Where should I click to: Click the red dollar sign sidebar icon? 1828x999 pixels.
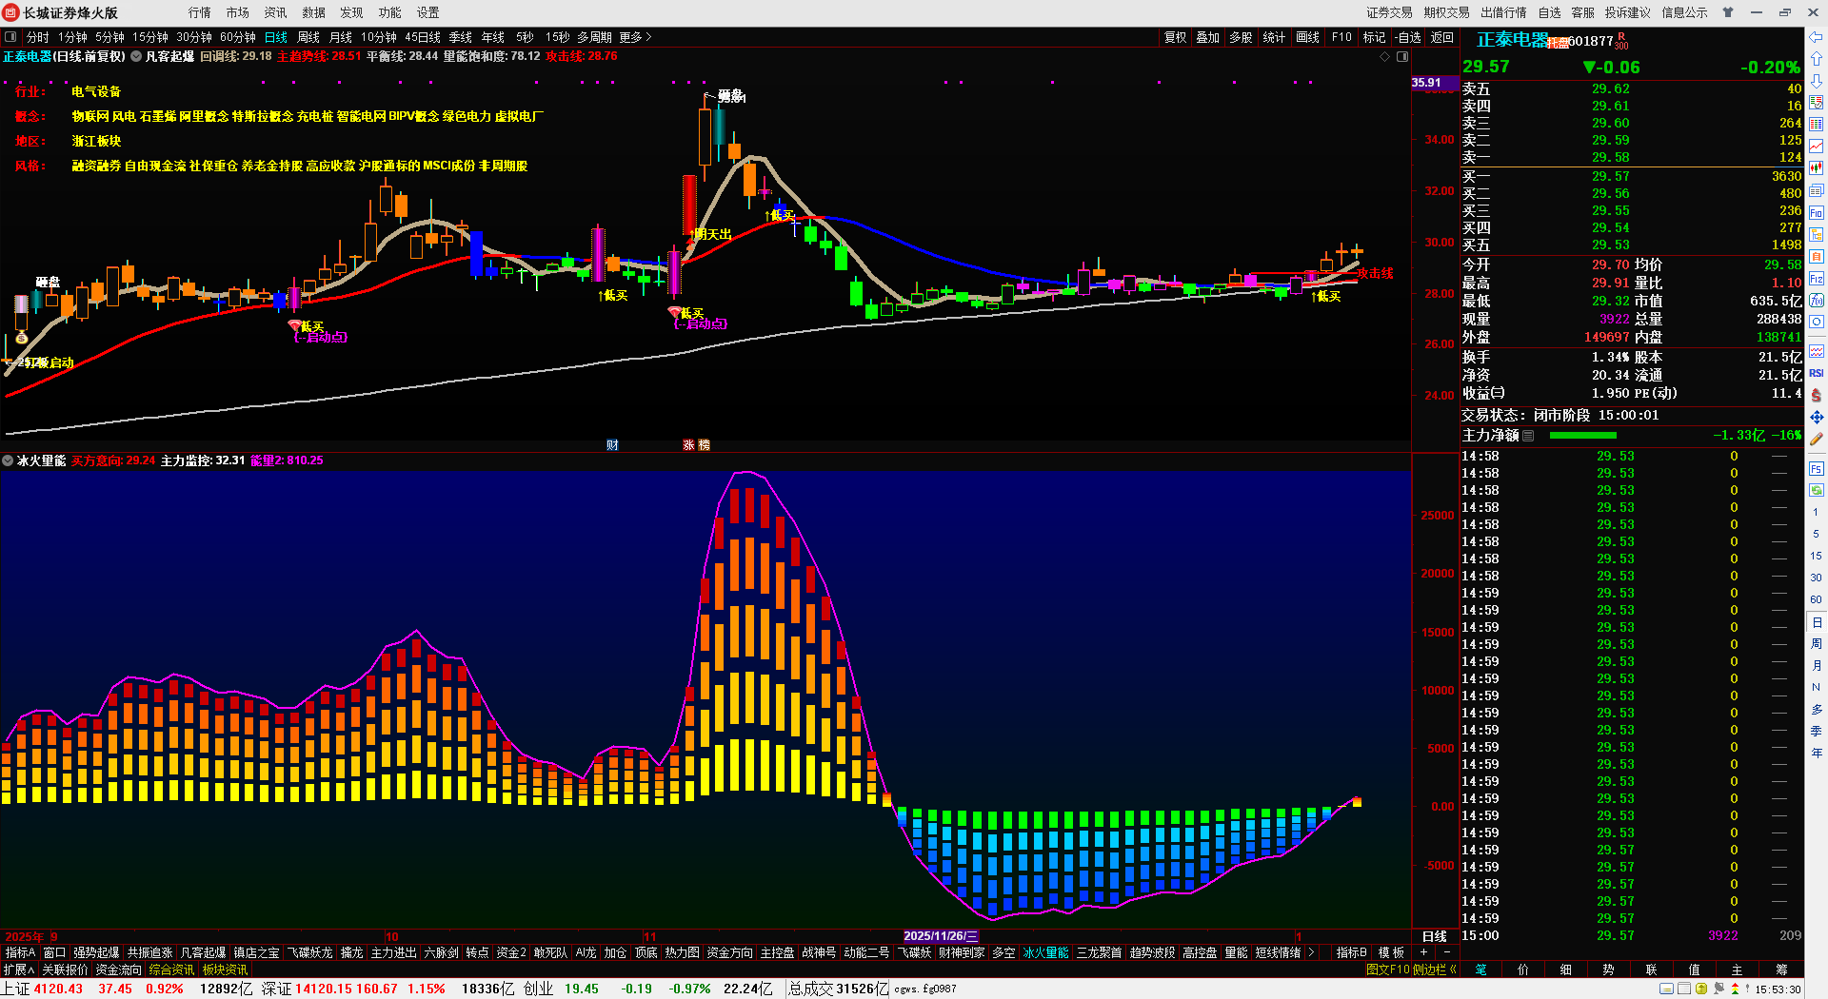click(x=1817, y=395)
